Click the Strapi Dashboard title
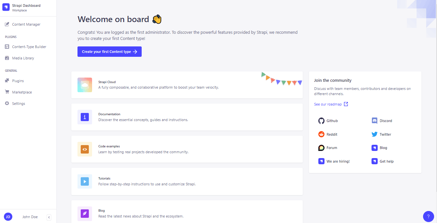The width and height of the screenshot is (437, 223). (x=26, y=6)
